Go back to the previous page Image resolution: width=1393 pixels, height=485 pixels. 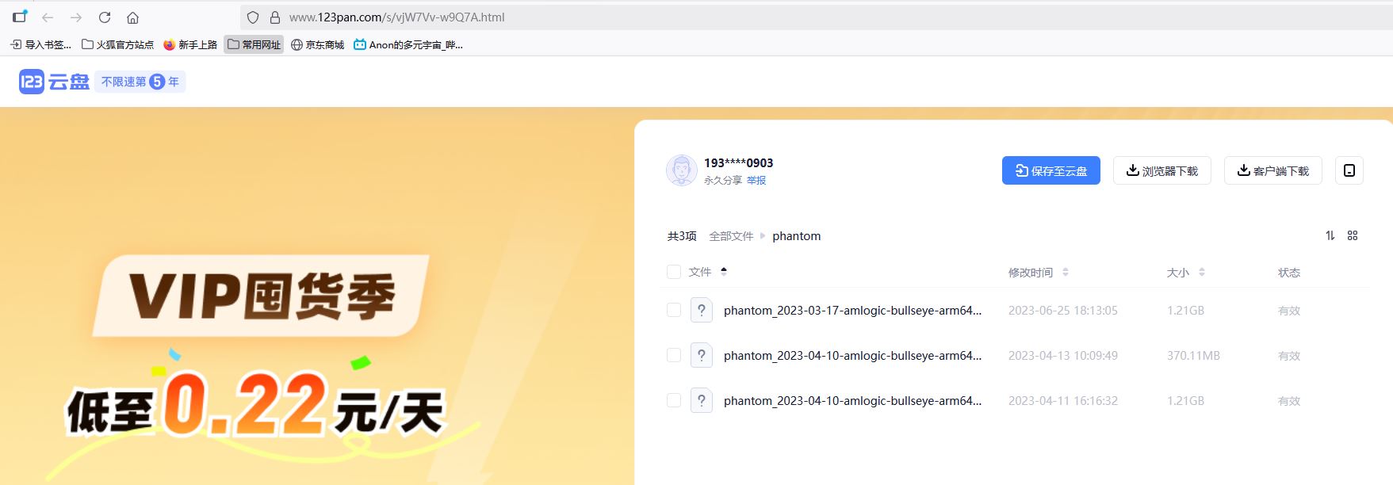click(x=48, y=17)
